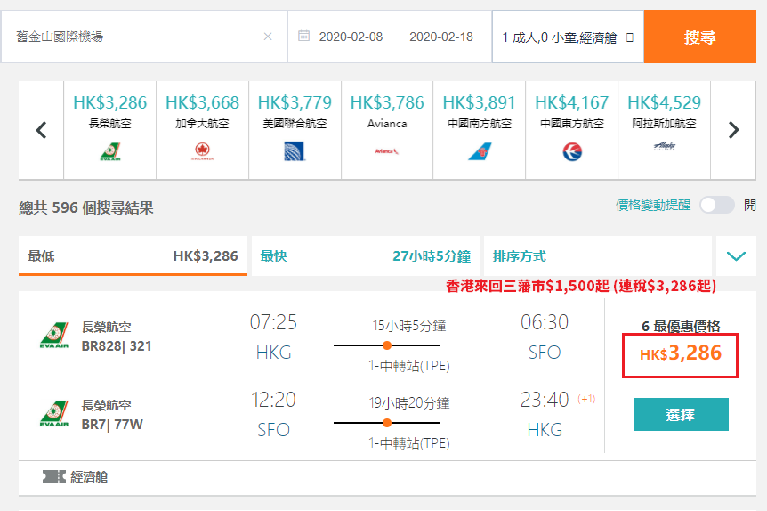Viewport: 767px width, 511px height.
Task: Show previous airlines with left arrow
Action: pos(42,130)
